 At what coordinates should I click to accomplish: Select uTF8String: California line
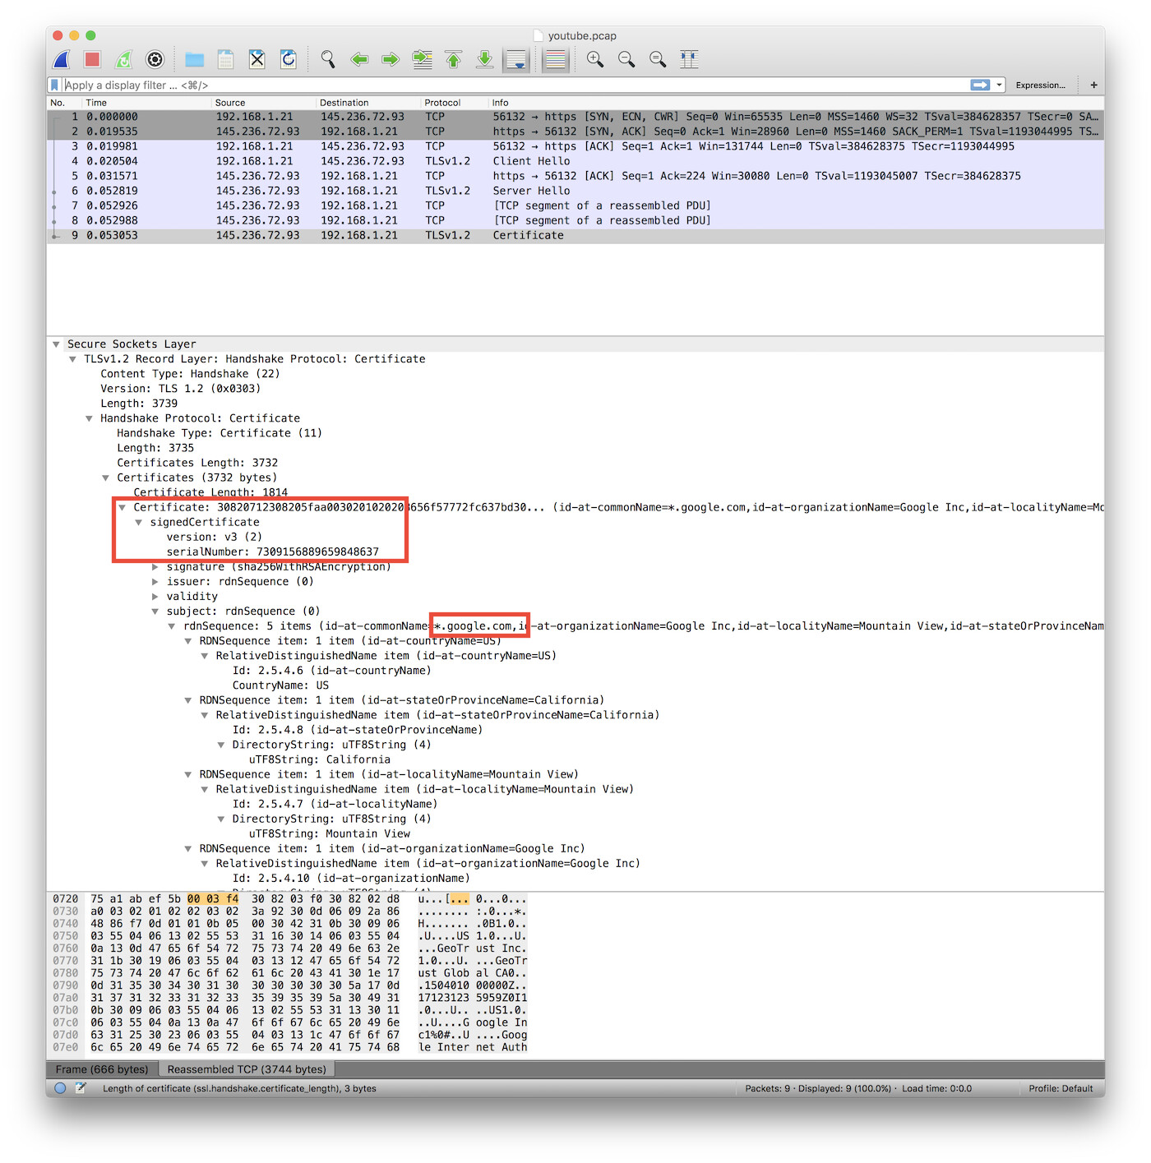[320, 759]
